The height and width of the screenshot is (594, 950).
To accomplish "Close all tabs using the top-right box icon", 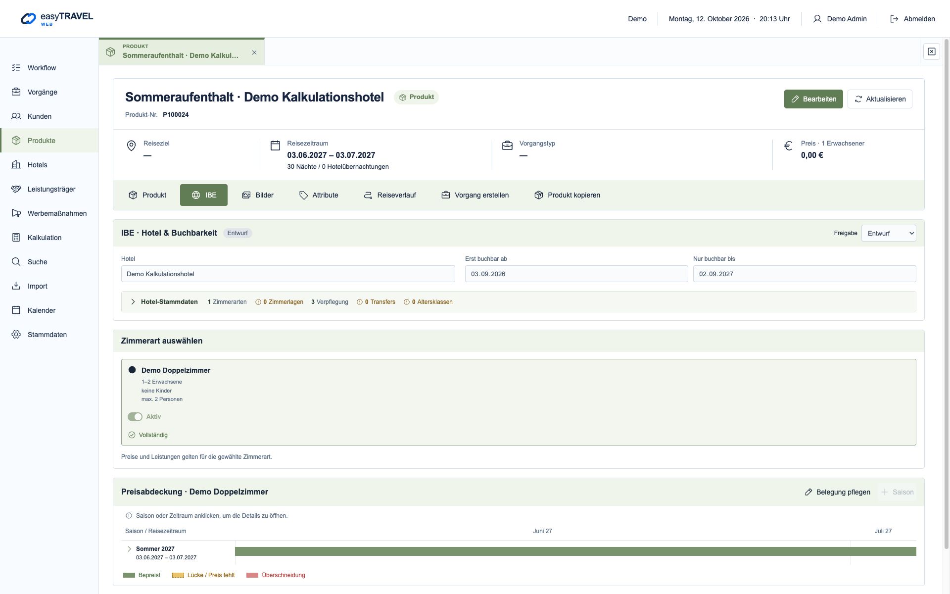I will (x=931, y=51).
